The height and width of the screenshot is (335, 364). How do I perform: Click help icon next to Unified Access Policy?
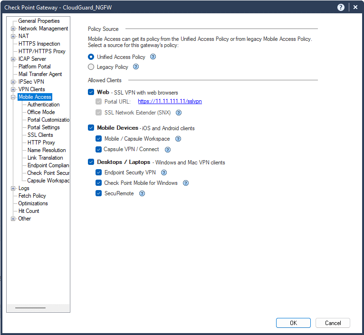[x=153, y=57]
